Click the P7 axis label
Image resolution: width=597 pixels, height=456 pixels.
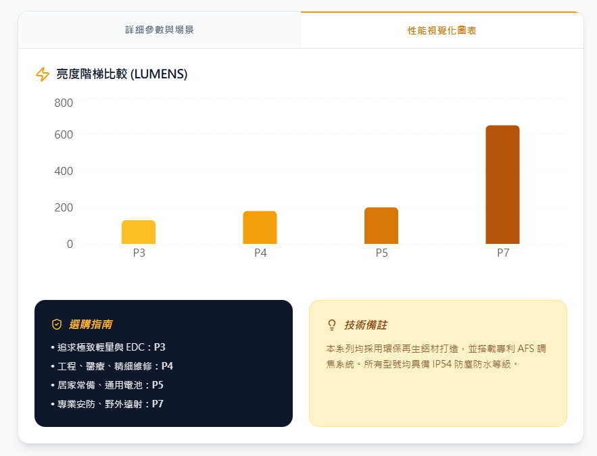tap(503, 253)
